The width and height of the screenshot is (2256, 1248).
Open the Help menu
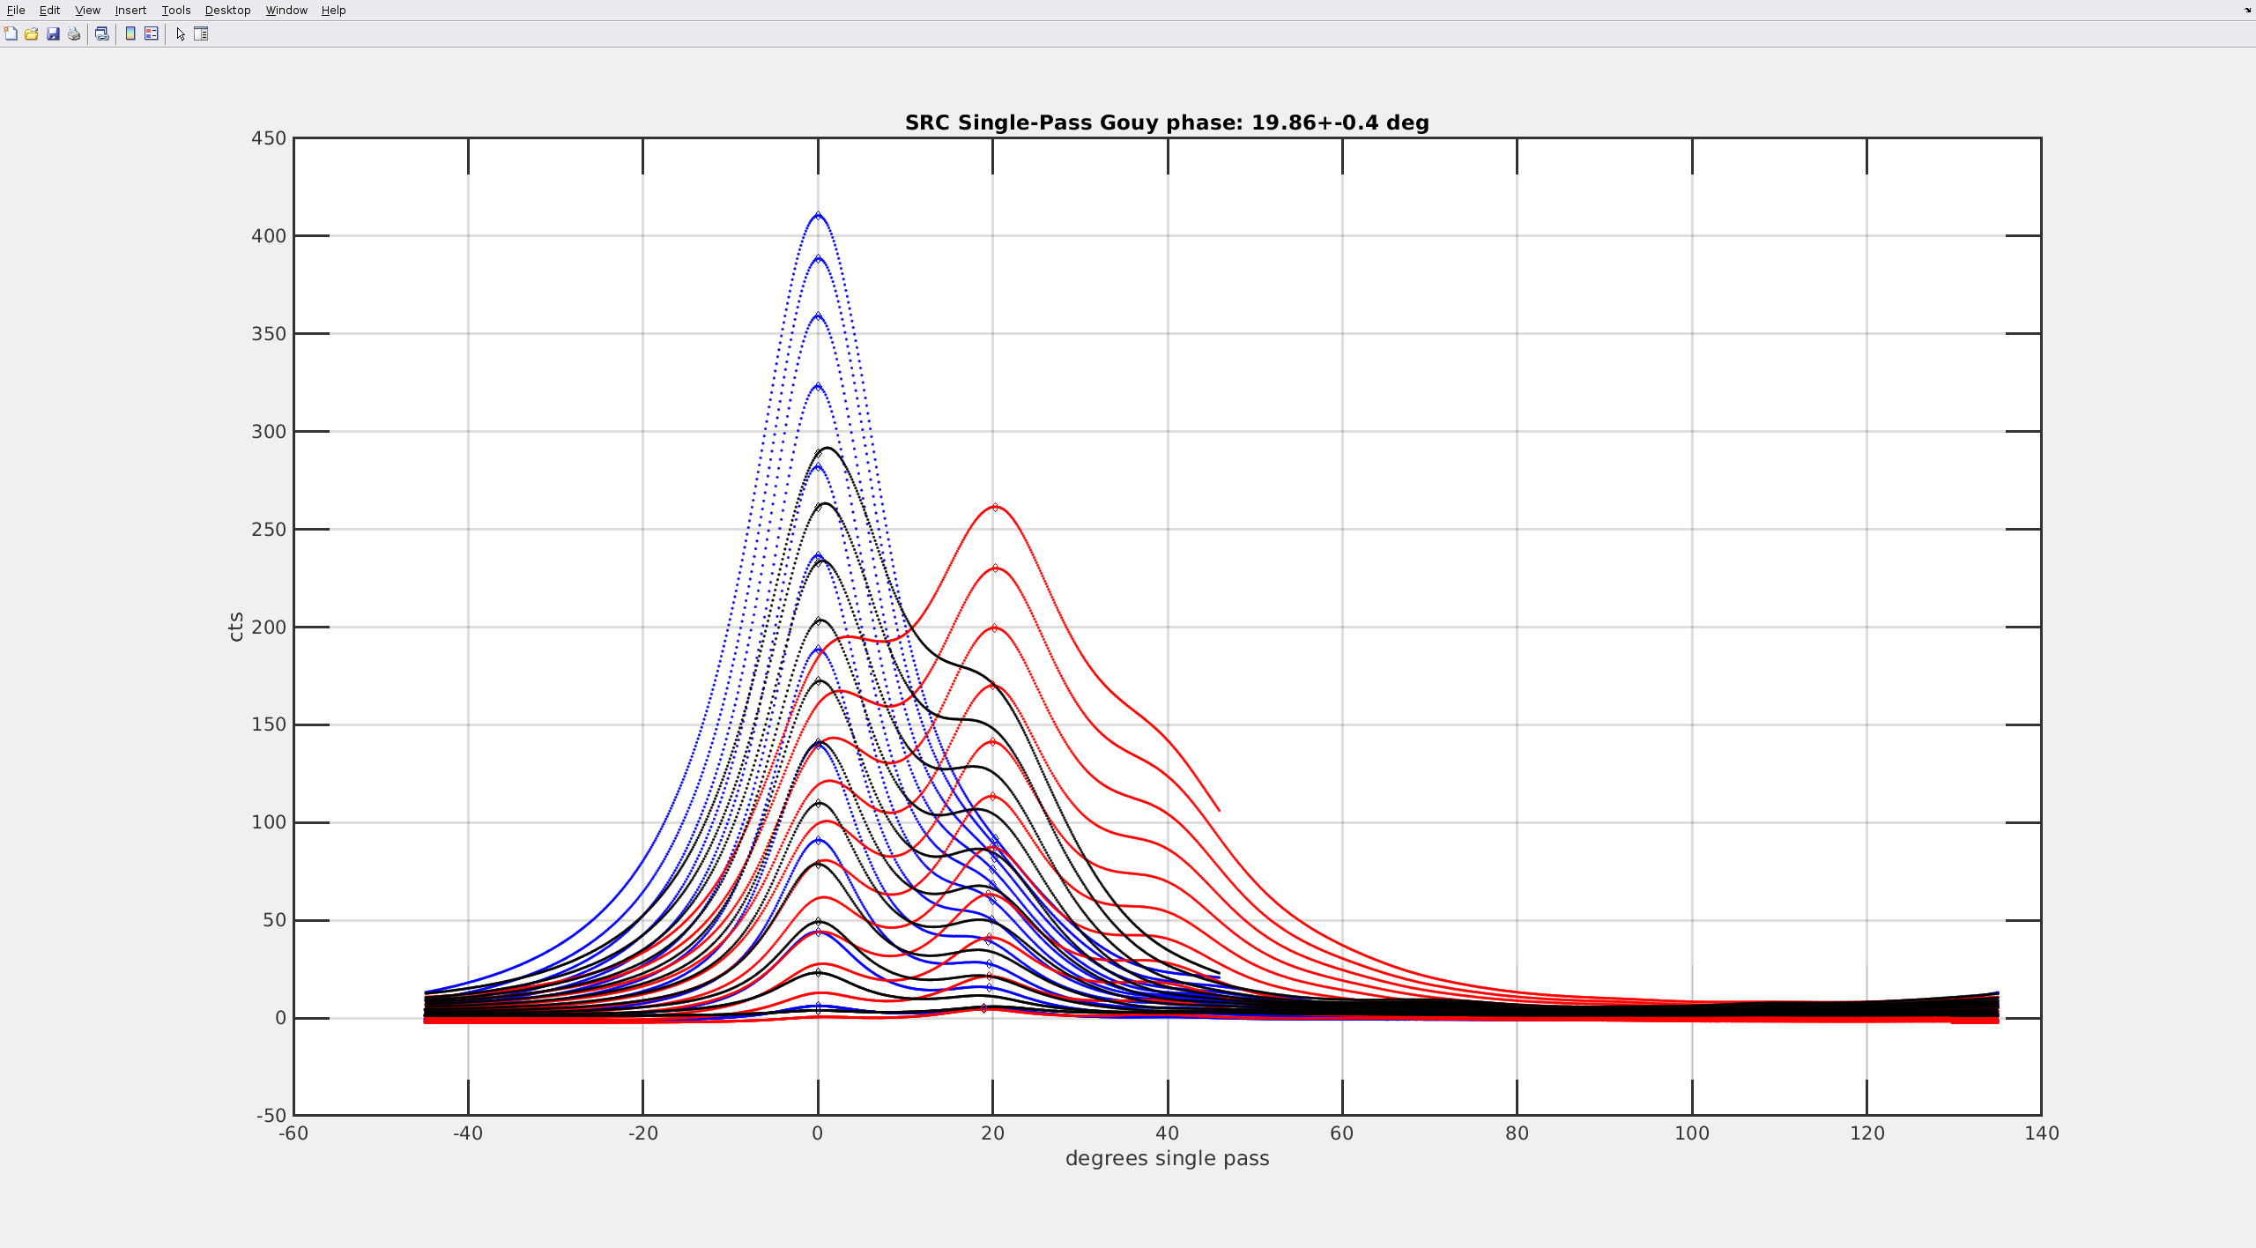click(333, 11)
